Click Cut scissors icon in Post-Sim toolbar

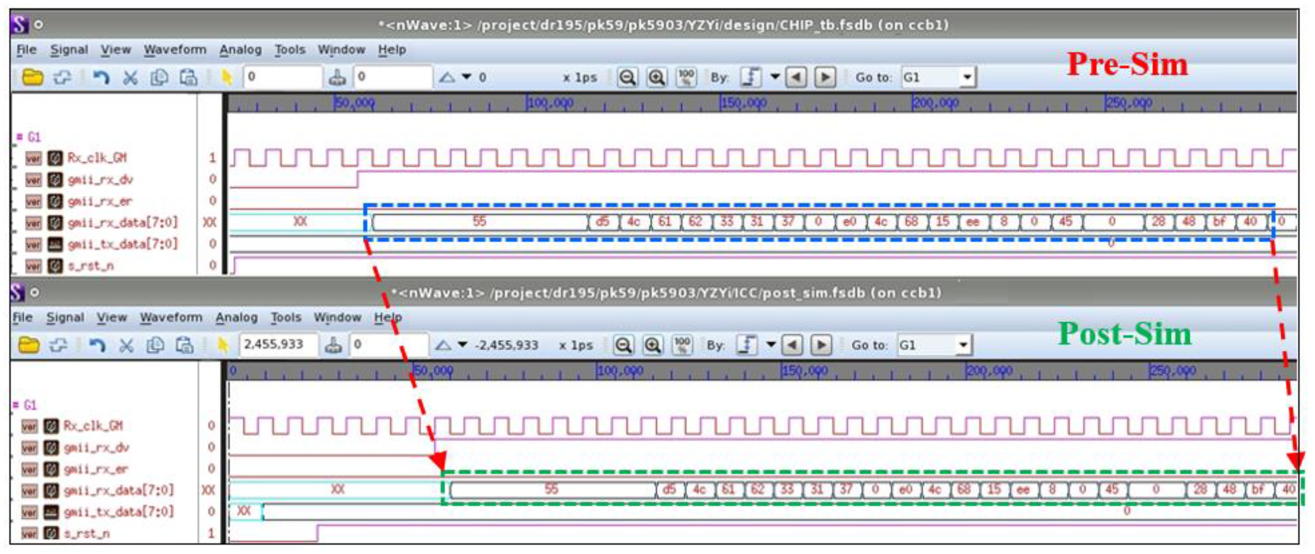[x=126, y=345]
